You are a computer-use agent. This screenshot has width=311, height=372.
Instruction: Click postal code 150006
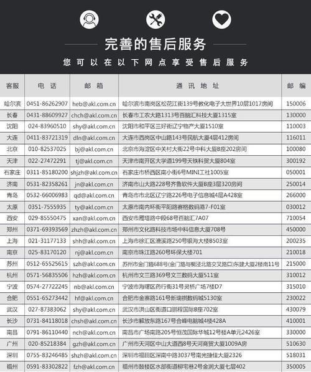click(296, 103)
